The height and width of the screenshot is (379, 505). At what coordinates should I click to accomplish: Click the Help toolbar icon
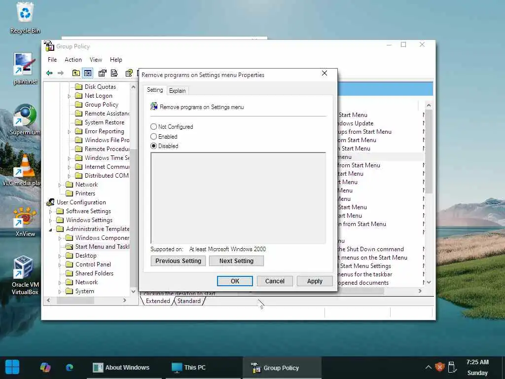(129, 73)
